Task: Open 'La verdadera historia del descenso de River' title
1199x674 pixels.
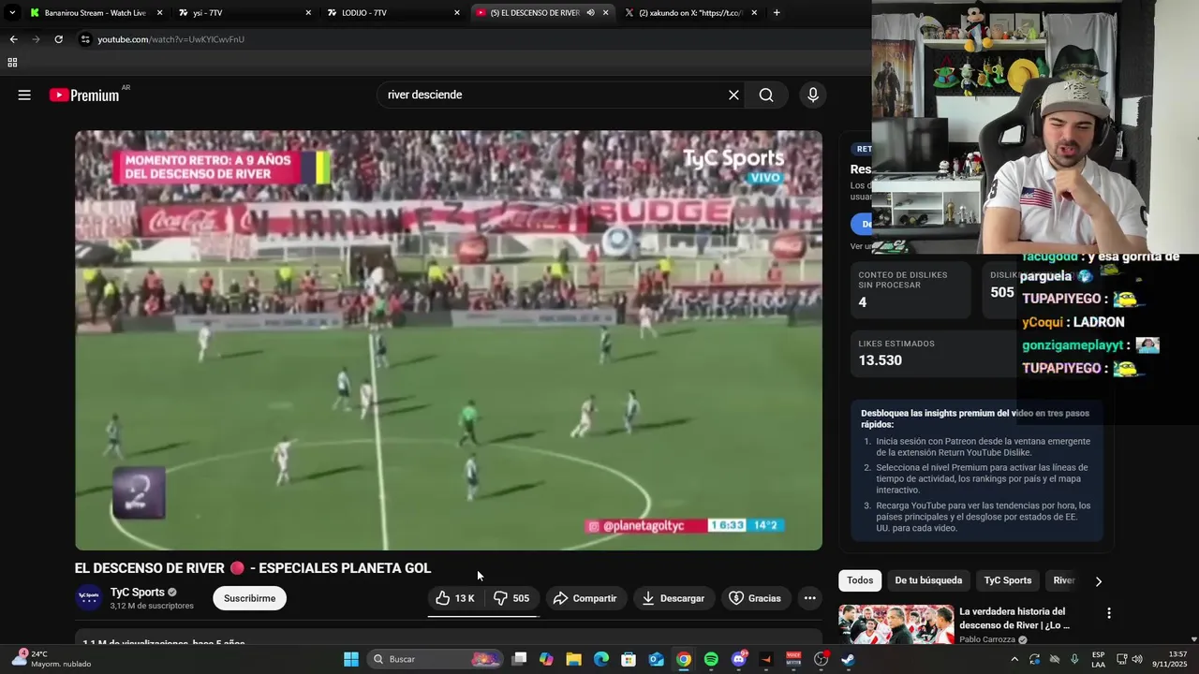Action: 1014,618
